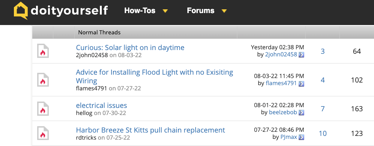Click hot thread icon for Solar light thread
The height and width of the screenshot is (146, 374).
pyautogui.click(x=43, y=51)
